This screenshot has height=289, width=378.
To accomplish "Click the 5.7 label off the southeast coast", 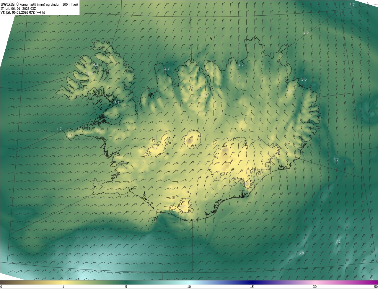I will 336,160.
